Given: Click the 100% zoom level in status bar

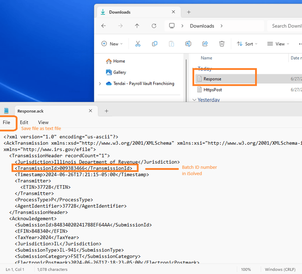Looking at the screenshot, I should (x=246, y=269).
